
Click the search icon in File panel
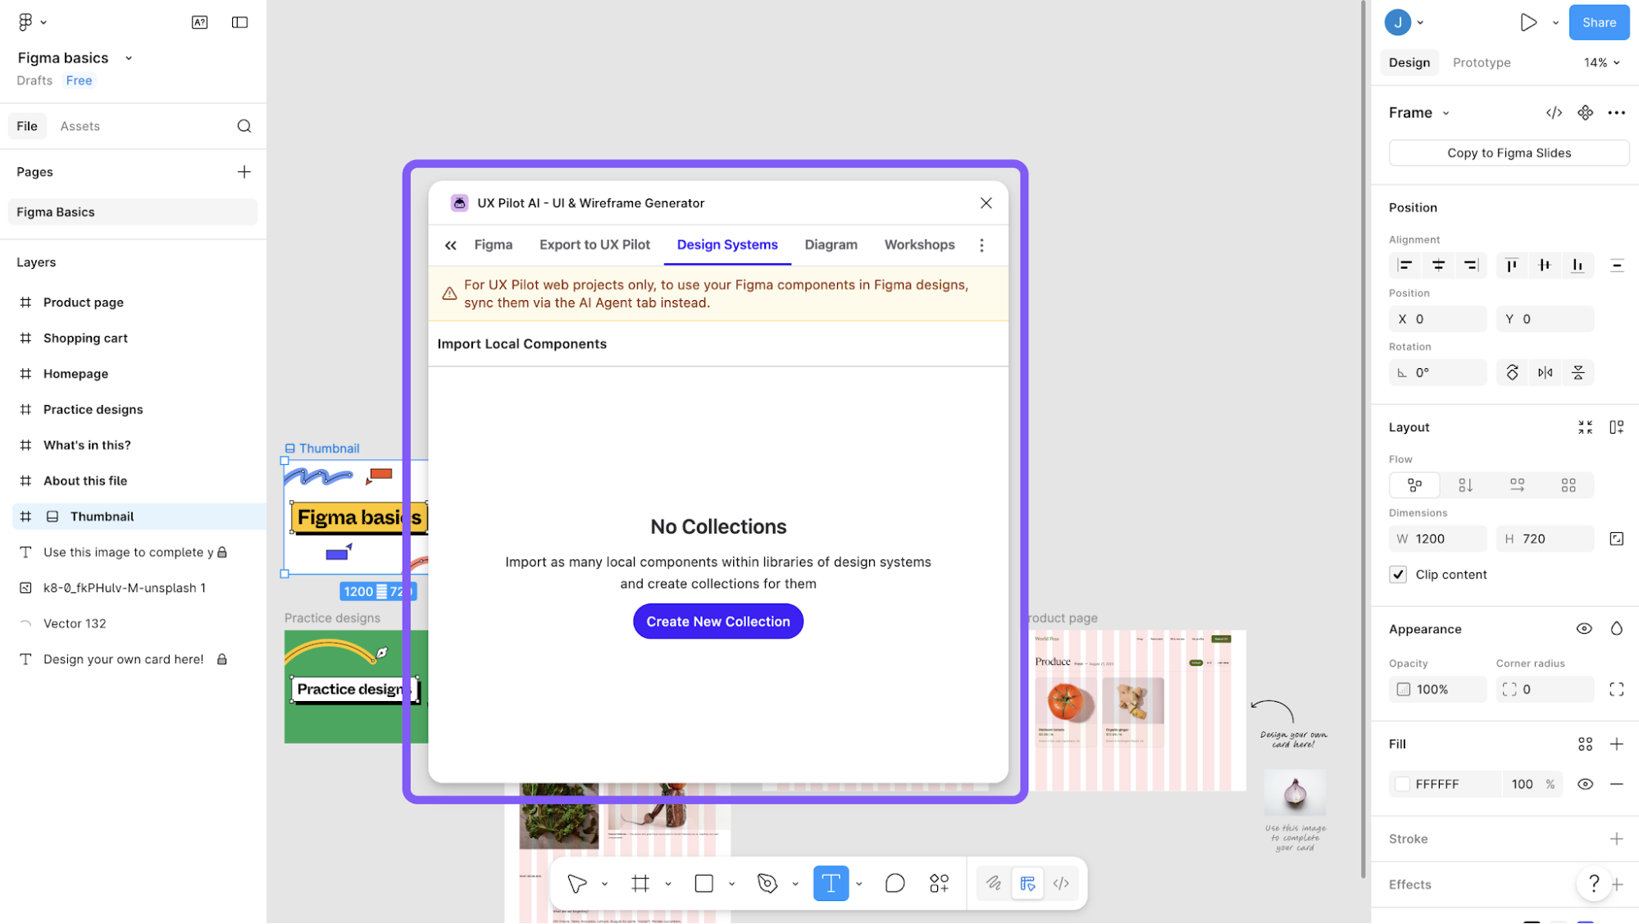[x=244, y=126]
